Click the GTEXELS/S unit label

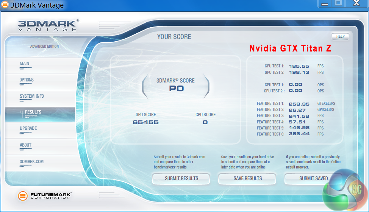point(326,103)
